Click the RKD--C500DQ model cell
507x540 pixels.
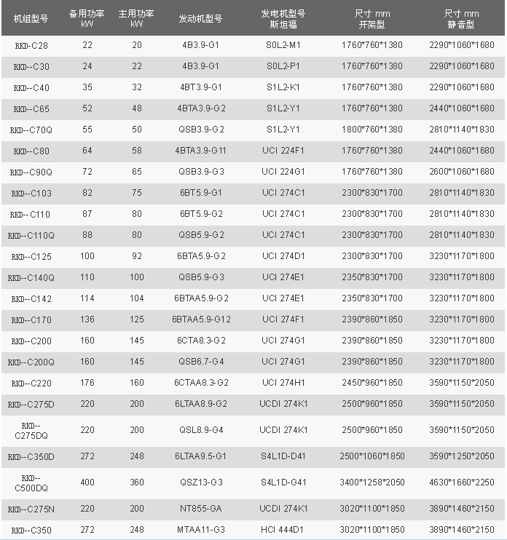[x=31, y=483]
